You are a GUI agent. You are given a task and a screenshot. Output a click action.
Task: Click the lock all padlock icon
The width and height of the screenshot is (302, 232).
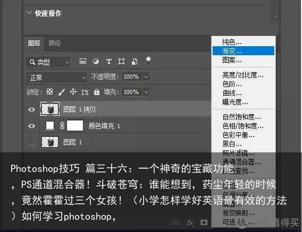[x=96, y=92]
